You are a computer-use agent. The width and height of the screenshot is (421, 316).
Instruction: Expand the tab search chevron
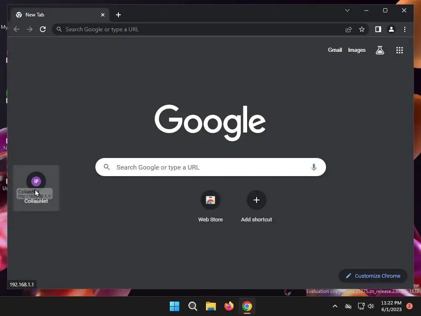(347, 10)
